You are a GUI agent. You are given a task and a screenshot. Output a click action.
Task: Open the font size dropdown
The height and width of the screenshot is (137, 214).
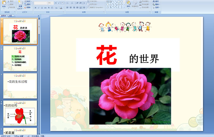tap(52, 3)
